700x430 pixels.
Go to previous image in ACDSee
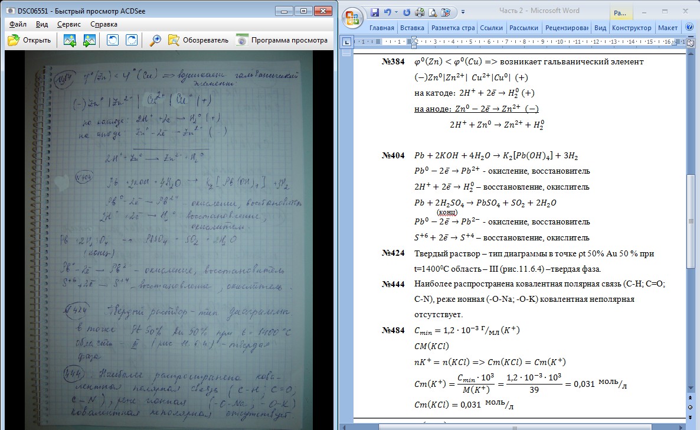coord(70,40)
